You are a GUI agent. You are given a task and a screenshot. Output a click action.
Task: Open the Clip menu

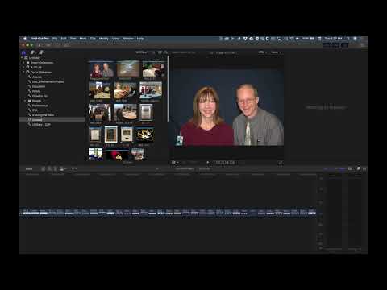pos(93,39)
